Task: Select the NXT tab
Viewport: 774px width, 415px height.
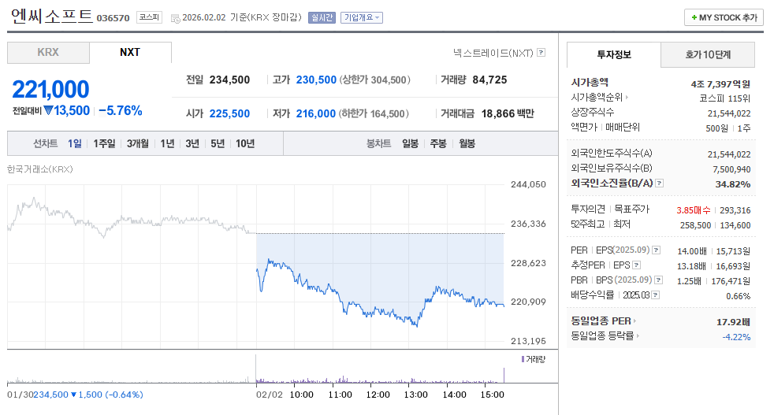Action: 130,53
